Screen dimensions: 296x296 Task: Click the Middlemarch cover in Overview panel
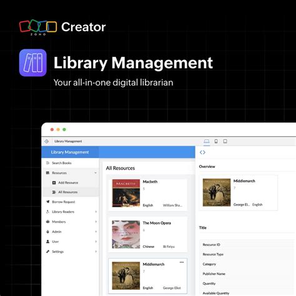217,192
